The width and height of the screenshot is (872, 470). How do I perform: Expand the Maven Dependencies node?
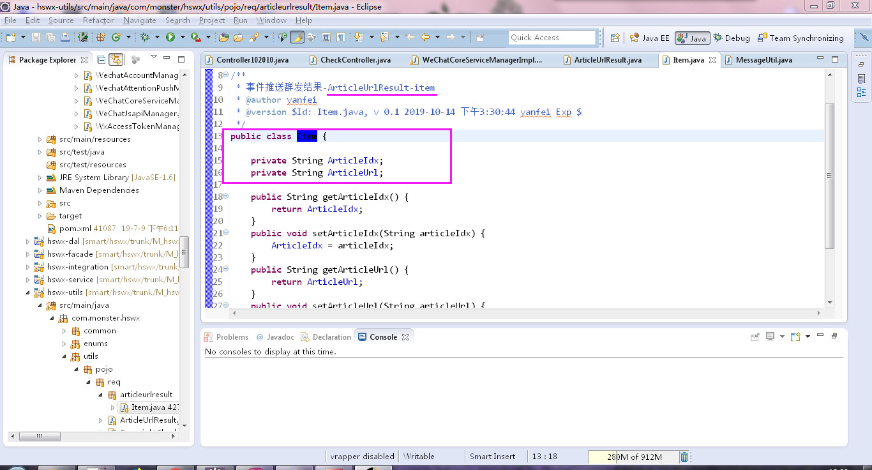(x=40, y=190)
